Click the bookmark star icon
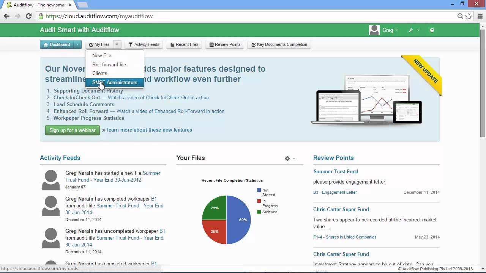Image resolution: width=486 pixels, height=273 pixels. tap(469, 16)
